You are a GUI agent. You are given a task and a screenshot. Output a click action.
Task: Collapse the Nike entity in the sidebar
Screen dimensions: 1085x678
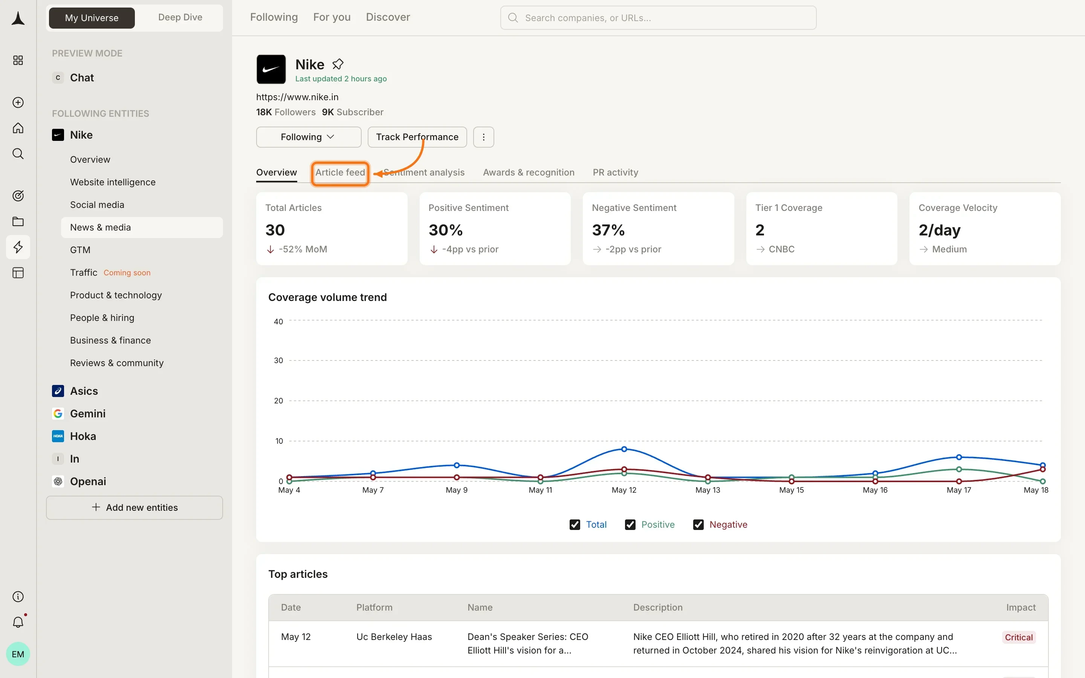[x=81, y=135]
